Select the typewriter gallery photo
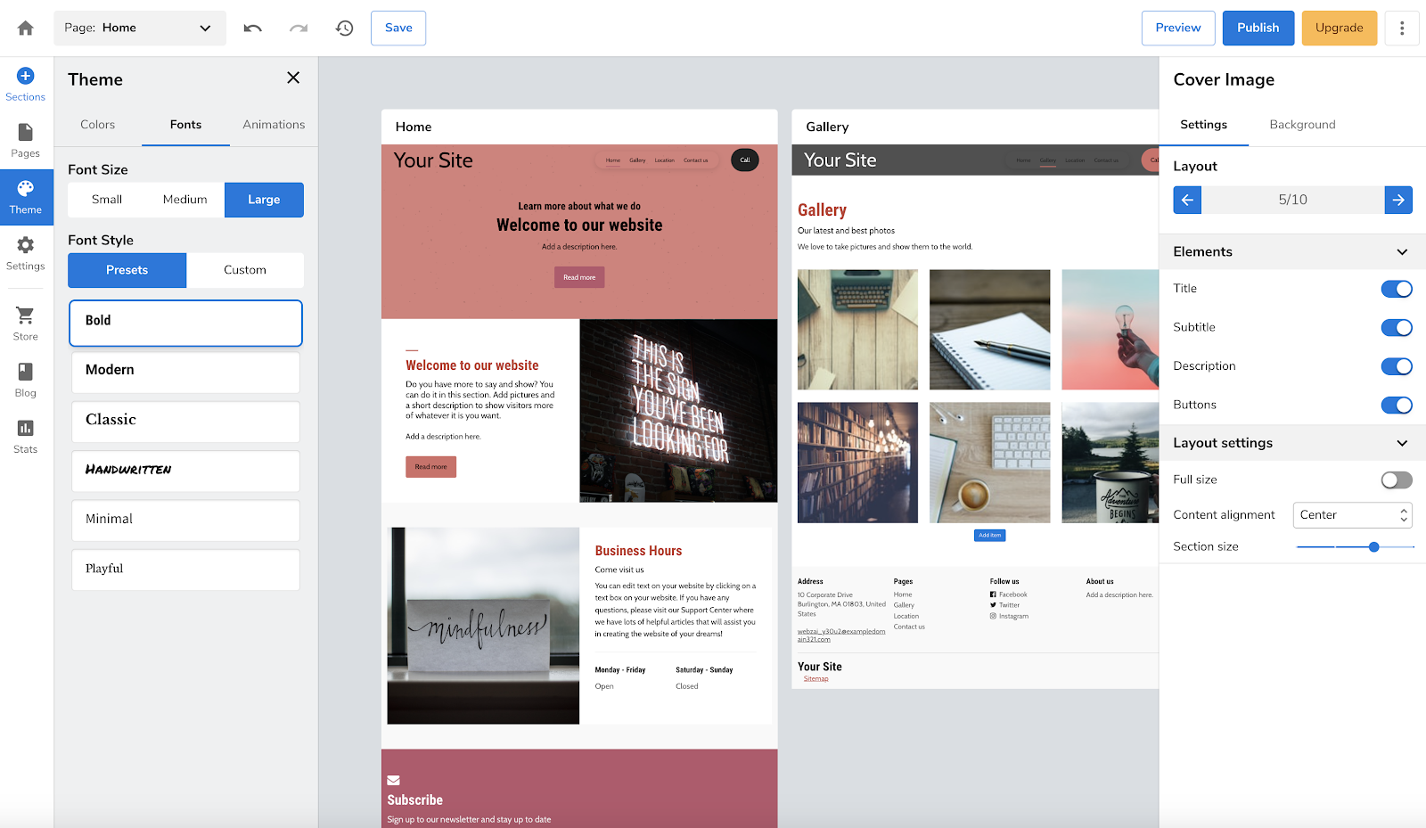 pos(857,330)
